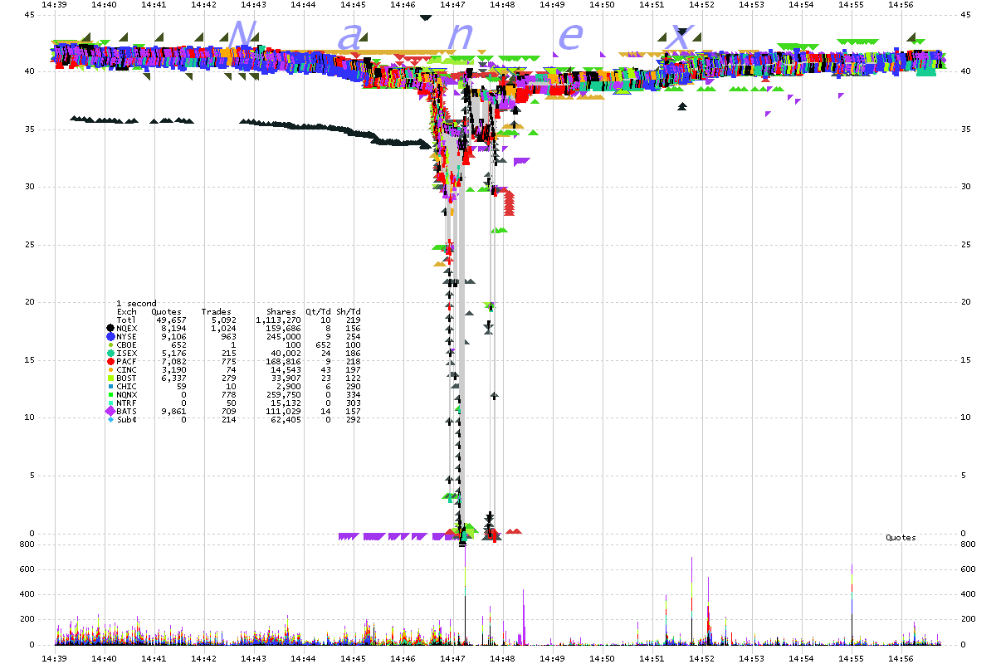The height and width of the screenshot is (664, 996).
Task: Click the 25 label on right price axis
Action: point(964,245)
